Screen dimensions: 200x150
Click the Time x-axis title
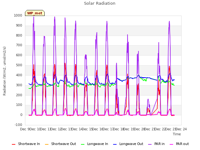177,134
